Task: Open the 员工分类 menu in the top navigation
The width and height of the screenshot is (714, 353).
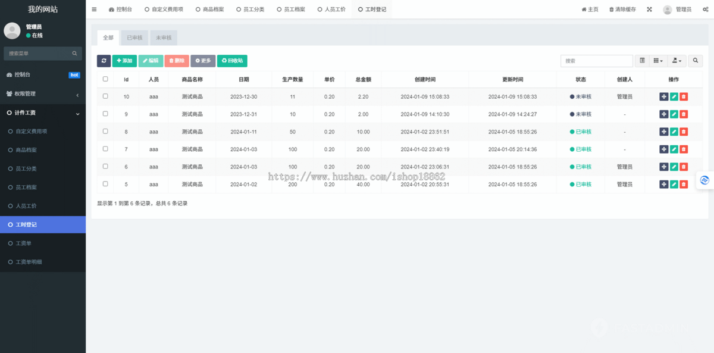Action: [250, 9]
